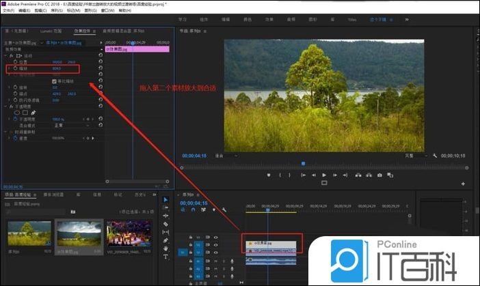Click the Play button in Program monitor

[x=324, y=175]
